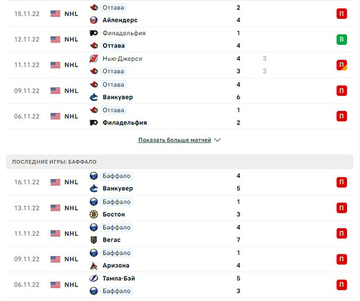Click the half-orange П badge for the New Jersey match
The height and width of the screenshot is (301, 360).
[341, 65]
